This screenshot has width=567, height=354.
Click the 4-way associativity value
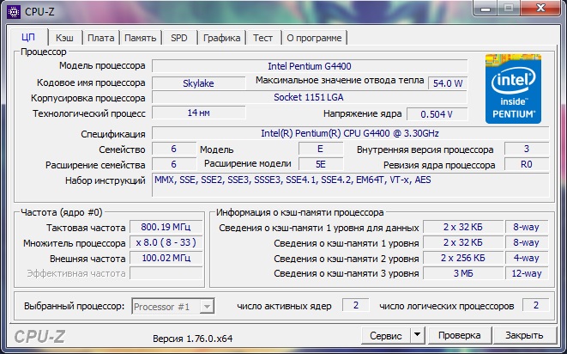coord(527,258)
